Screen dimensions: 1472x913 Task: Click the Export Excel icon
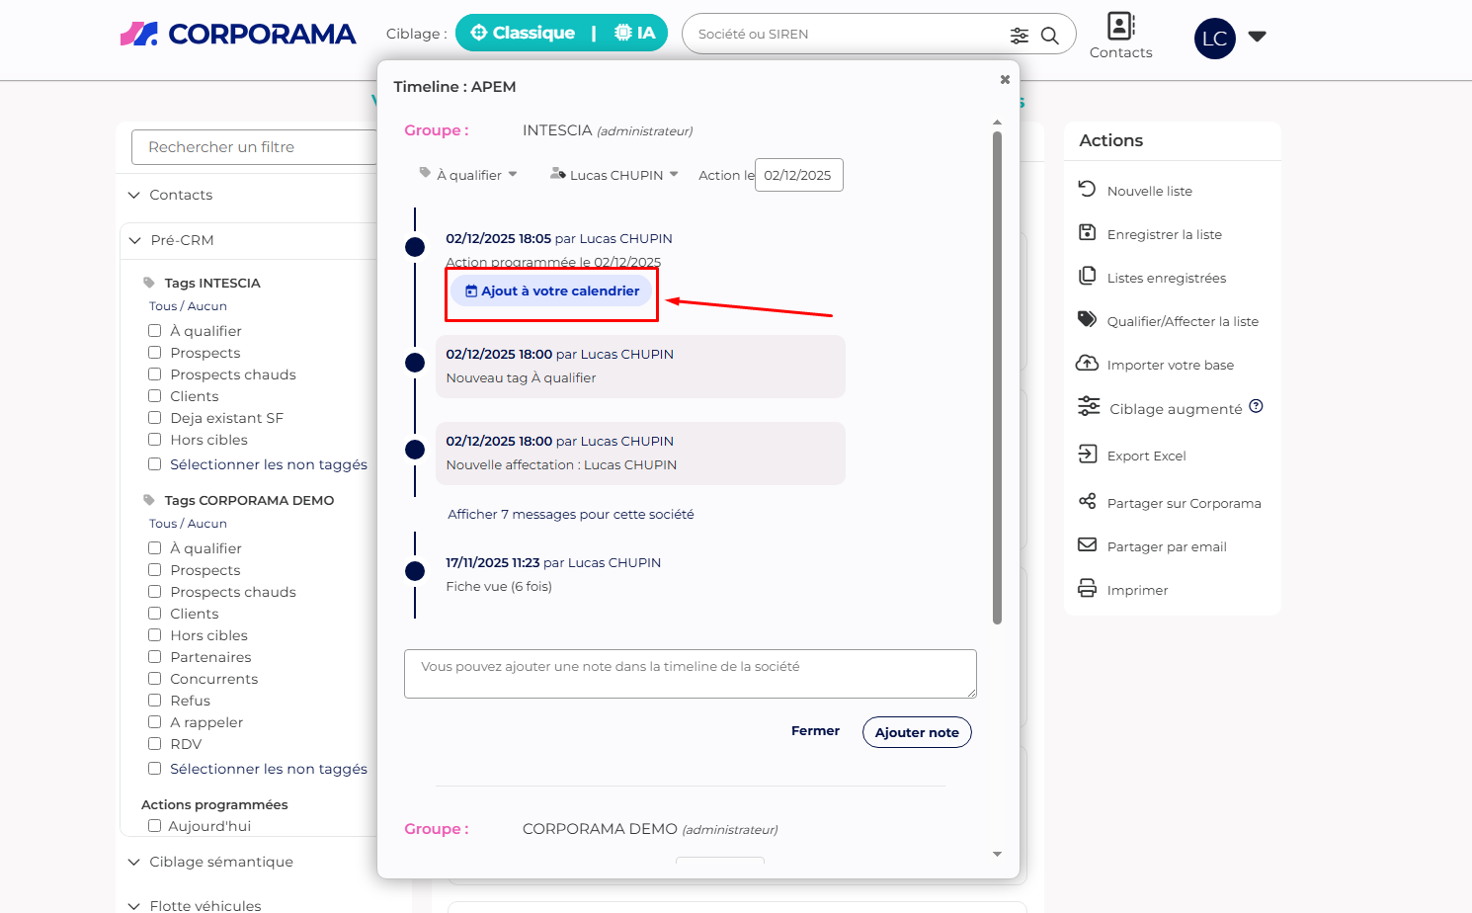coord(1087,455)
